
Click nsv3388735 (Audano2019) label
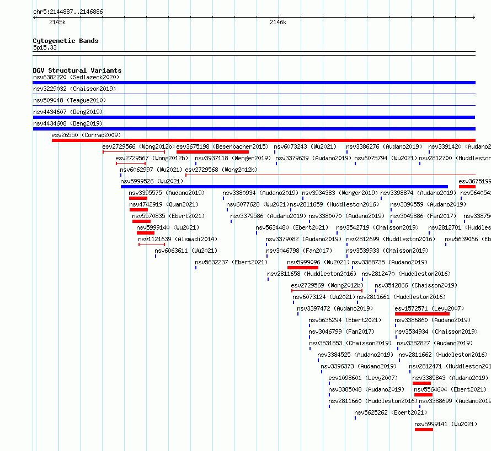click(x=389, y=262)
